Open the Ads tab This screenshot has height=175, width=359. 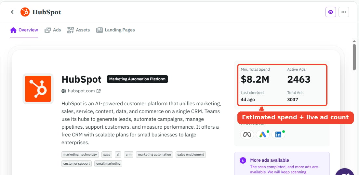click(x=53, y=30)
